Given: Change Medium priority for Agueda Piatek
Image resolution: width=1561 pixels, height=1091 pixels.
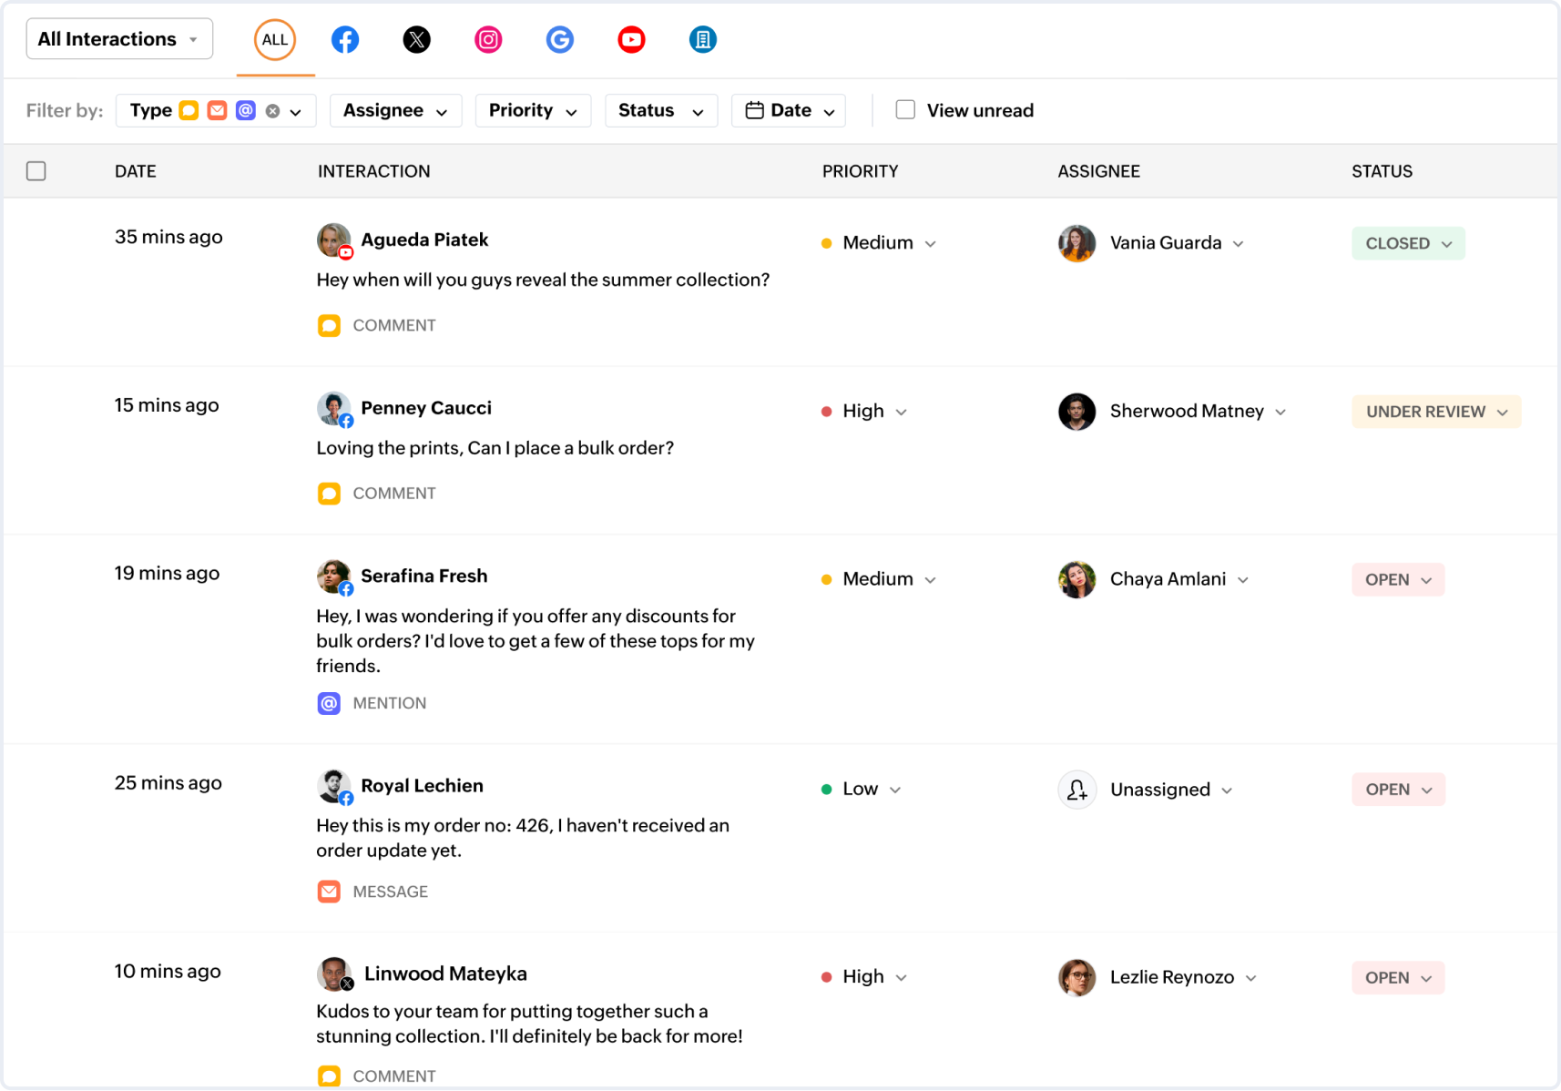Looking at the screenshot, I should 879,243.
